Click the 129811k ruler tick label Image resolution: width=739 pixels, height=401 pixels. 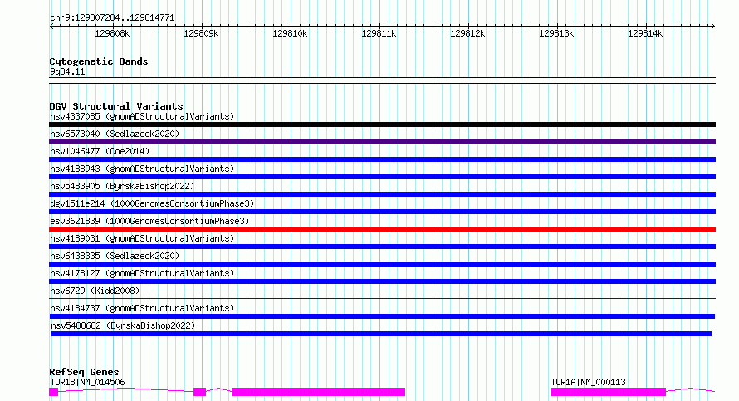point(379,33)
